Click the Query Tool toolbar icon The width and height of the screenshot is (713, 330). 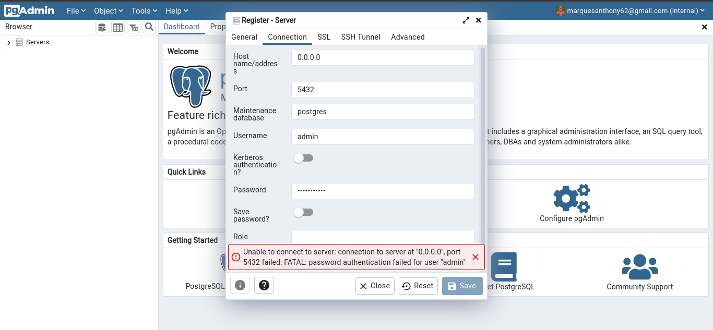coord(102,27)
